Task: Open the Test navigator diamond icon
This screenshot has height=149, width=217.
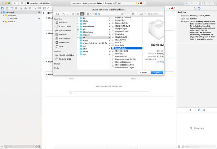Action: [x=26, y=8]
